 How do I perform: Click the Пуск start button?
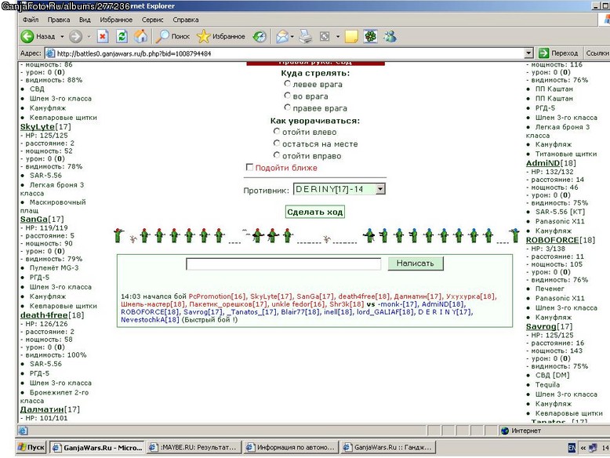(x=32, y=448)
